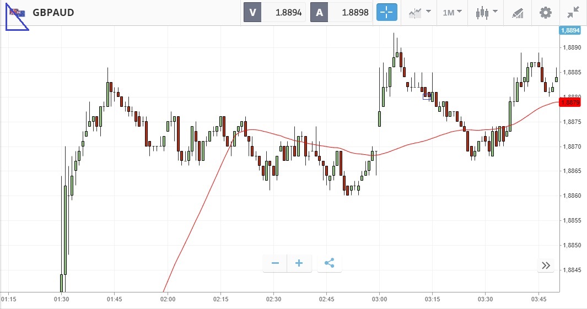Toggle the crosshair cursor tool

point(386,12)
